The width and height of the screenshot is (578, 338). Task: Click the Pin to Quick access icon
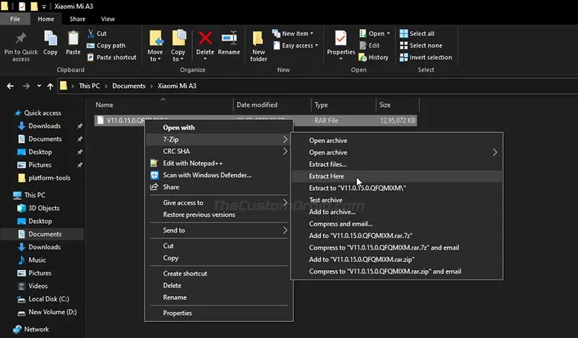point(21,39)
